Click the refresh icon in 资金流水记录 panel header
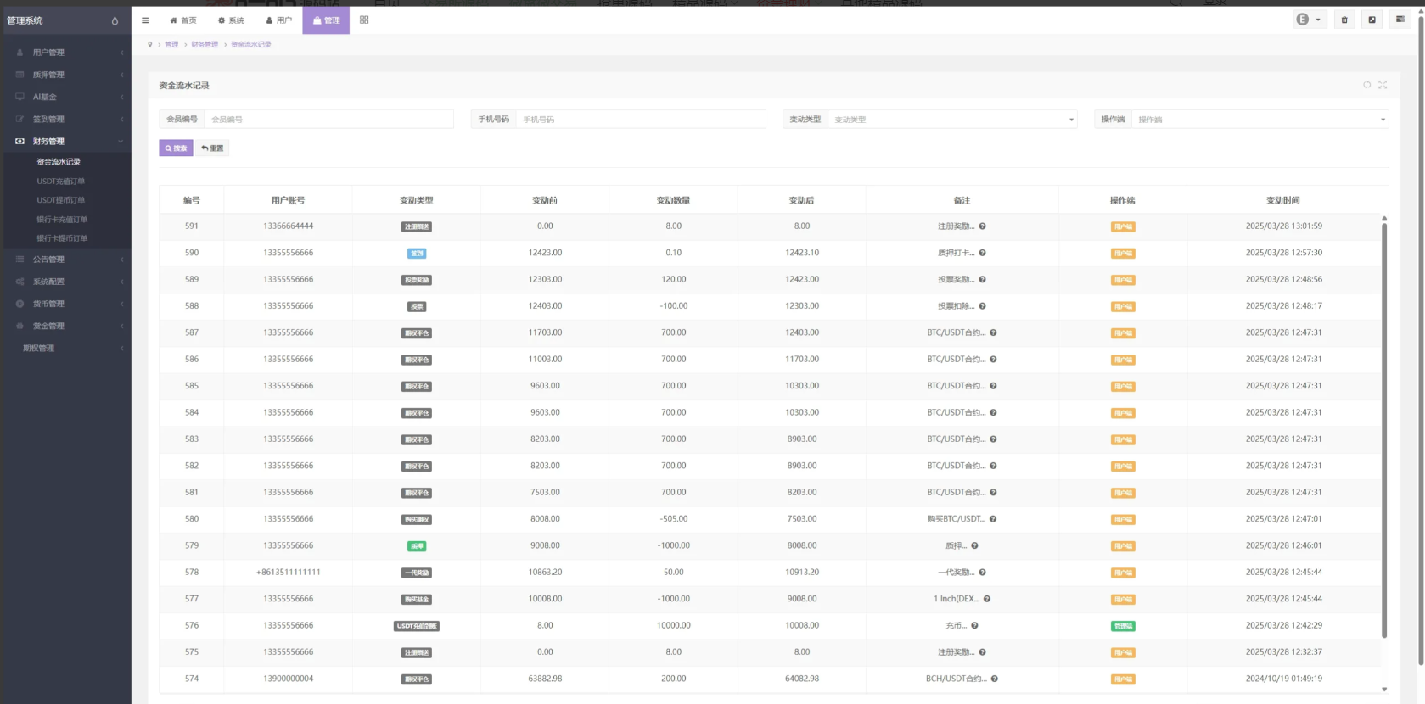The image size is (1425, 704). 1366,85
